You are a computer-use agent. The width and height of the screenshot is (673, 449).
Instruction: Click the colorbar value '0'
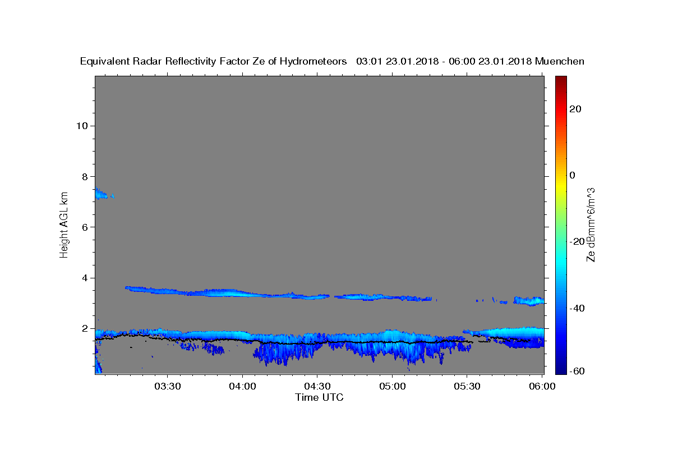pos(572,175)
